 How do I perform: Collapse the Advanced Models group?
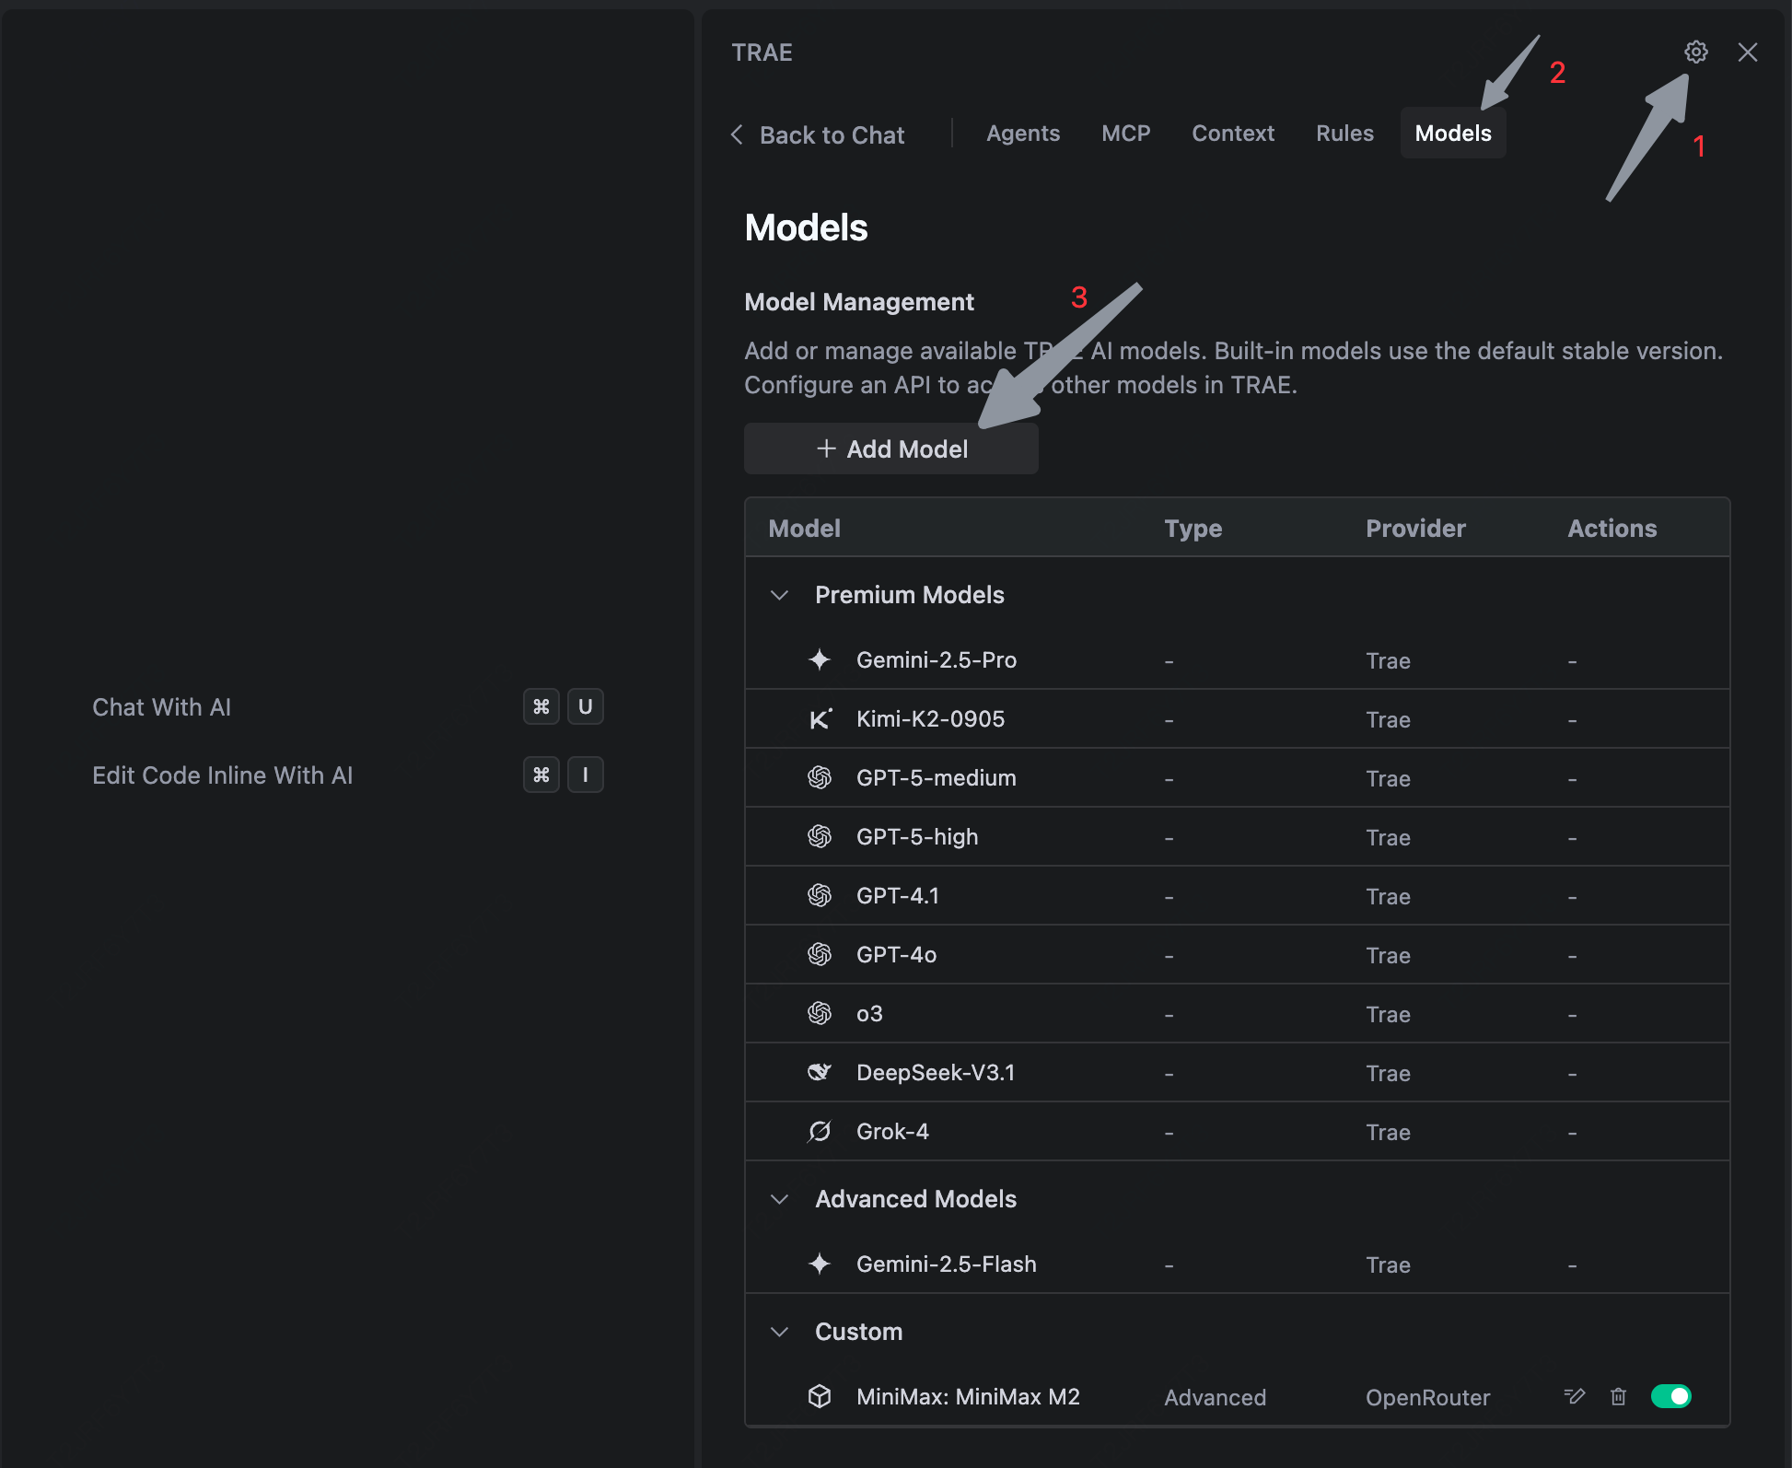click(779, 1199)
